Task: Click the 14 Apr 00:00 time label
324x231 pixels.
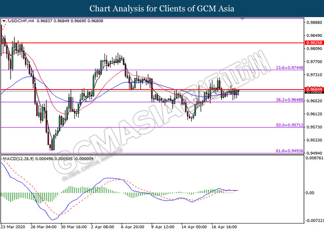Action: click(x=194, y=227)
